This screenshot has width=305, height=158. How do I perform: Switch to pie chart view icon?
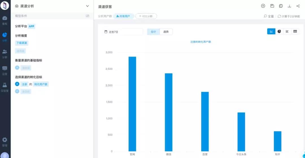tap(279, 32)
